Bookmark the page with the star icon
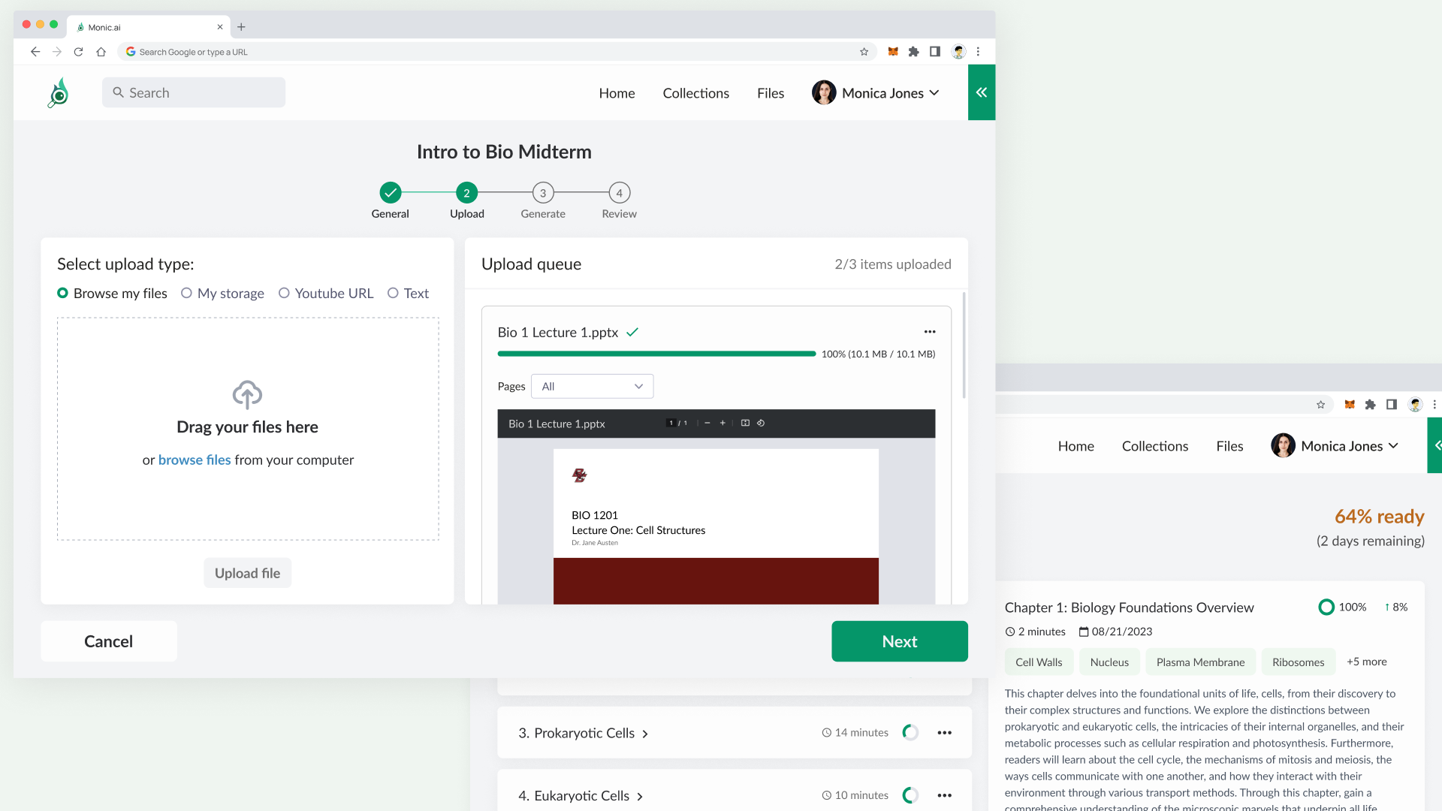 coord(864,52)
